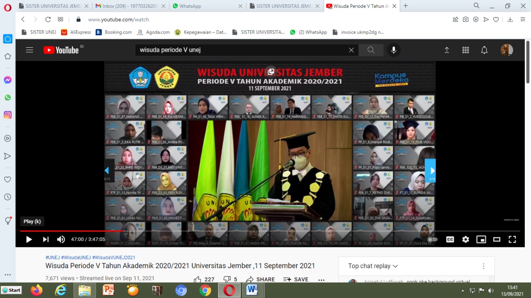Open YouTube guide hamburger menu
Image resolution: width=531 pixels, height=298 pixels.
(29, 50)
